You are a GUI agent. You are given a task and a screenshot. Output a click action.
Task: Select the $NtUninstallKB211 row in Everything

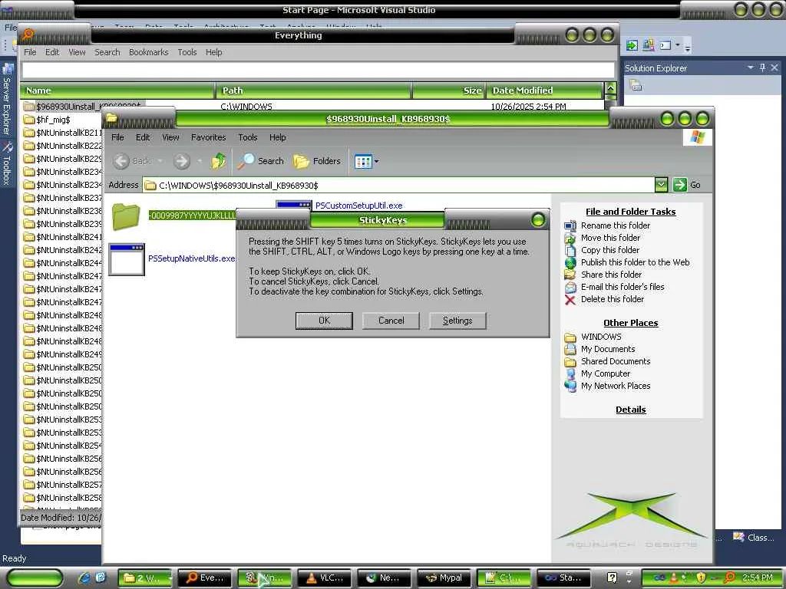pyautogui.click(x=63, y=133)
